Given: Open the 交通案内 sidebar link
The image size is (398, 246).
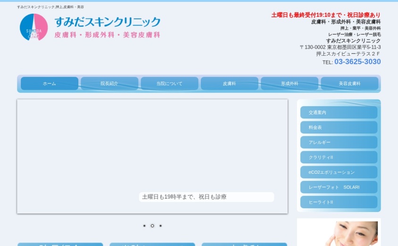Looking at the screenshot, I should [x=339, y=112].
